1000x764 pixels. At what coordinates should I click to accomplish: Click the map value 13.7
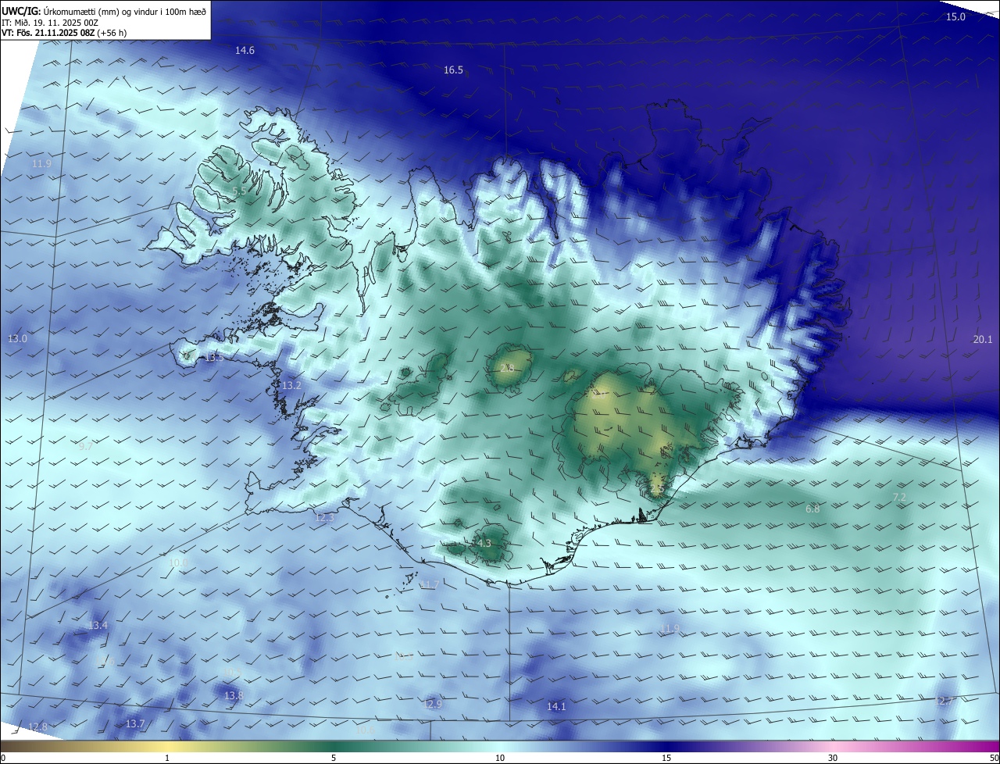[x=135, y=724]
